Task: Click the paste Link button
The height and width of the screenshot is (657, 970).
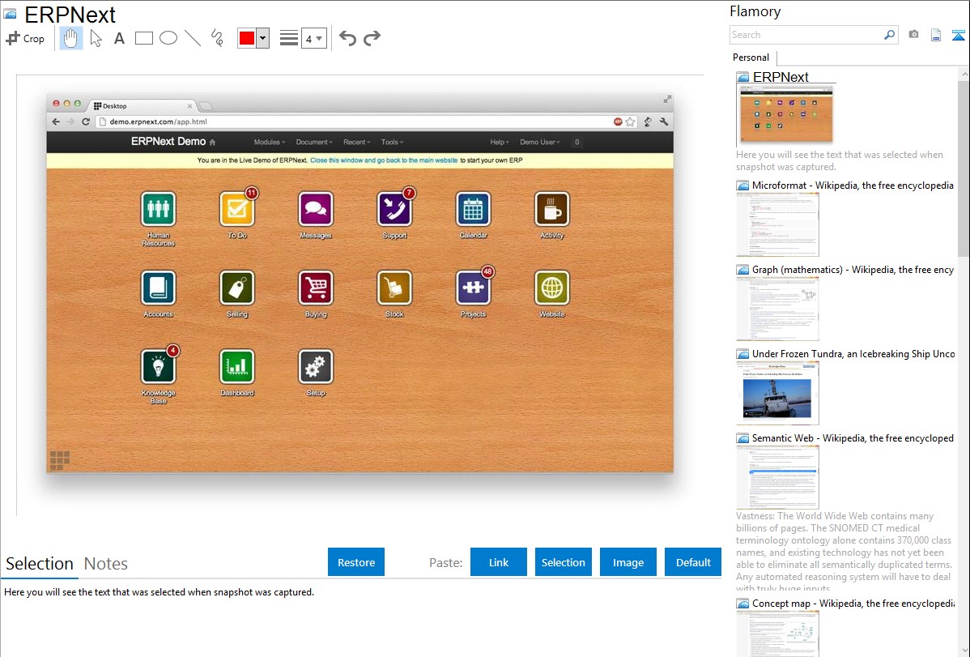Action: 499,562
